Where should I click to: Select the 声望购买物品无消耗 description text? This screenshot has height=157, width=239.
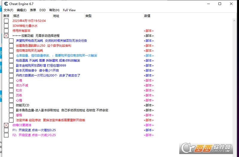(51, 41)
